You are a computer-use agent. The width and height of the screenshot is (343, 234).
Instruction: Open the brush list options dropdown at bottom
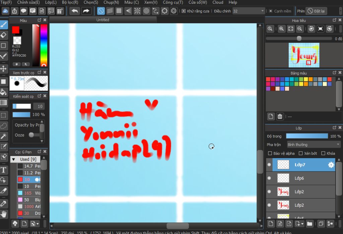point(35,224)
